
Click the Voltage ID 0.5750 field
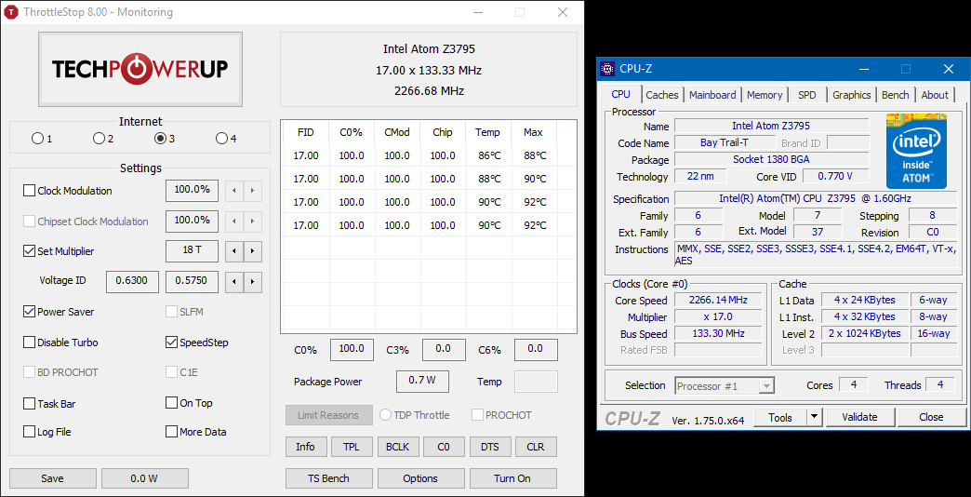click(192, 281)
